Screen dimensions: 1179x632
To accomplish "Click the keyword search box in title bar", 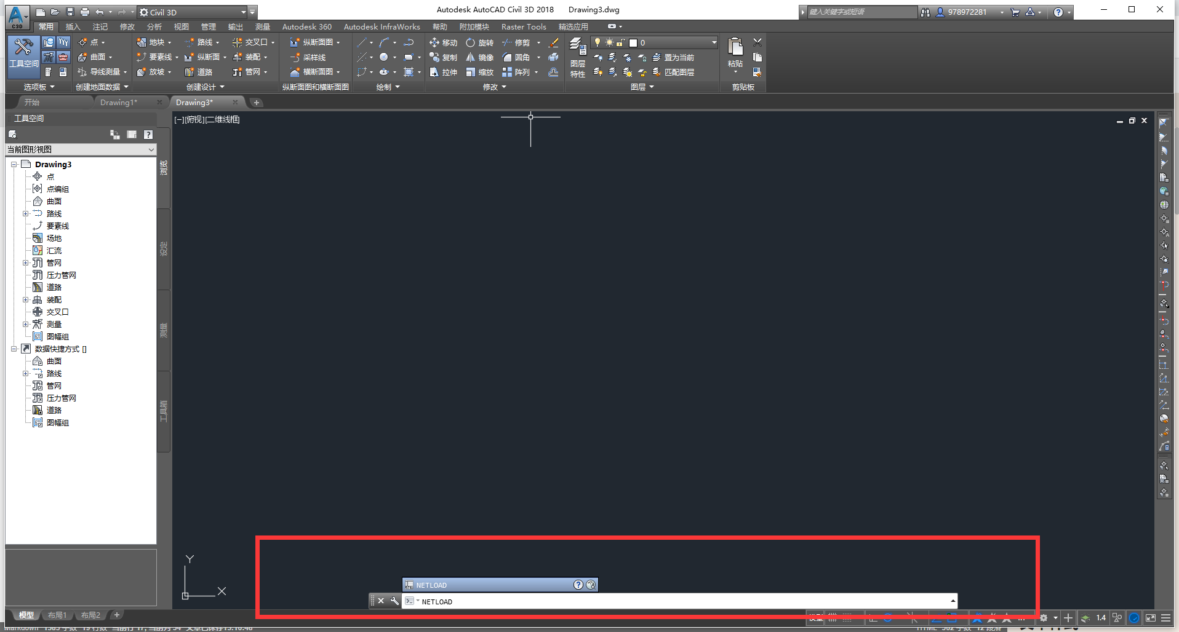I will pos(861,12).
